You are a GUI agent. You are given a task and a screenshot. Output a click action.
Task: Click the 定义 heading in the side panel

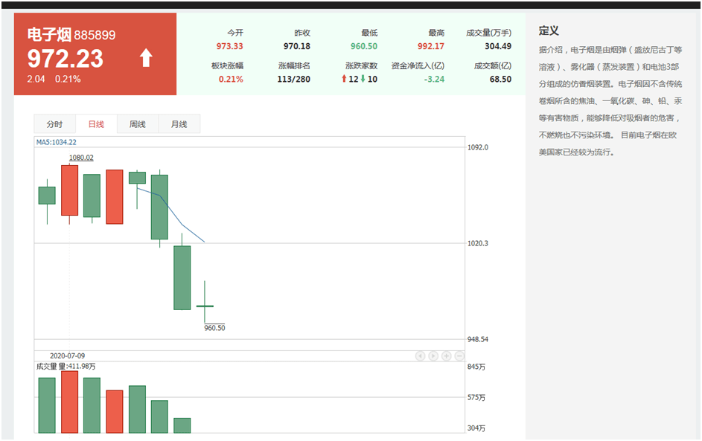point(549,31)
